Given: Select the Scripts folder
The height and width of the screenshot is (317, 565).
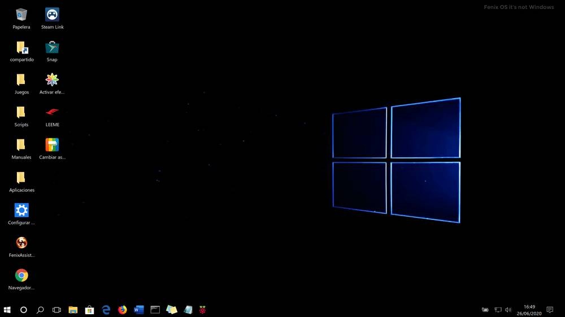Looking at the screenshot, I should coord(21,112).
